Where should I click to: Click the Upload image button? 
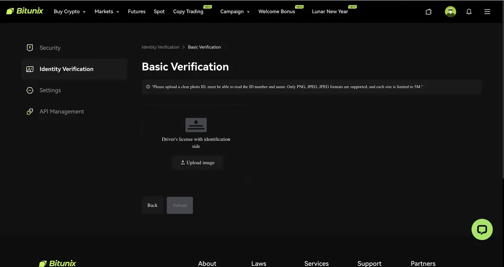coord(197,162)
